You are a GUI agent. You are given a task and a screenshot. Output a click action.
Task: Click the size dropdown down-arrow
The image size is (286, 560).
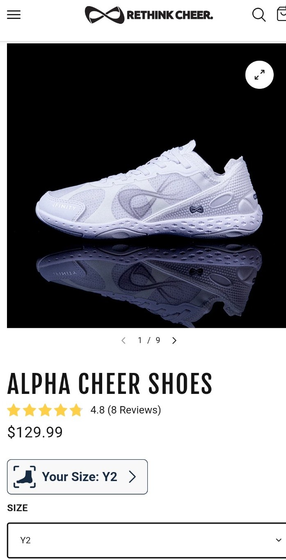(279, 540)
